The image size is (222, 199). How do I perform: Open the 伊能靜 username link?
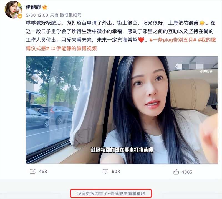pos(33,7)
